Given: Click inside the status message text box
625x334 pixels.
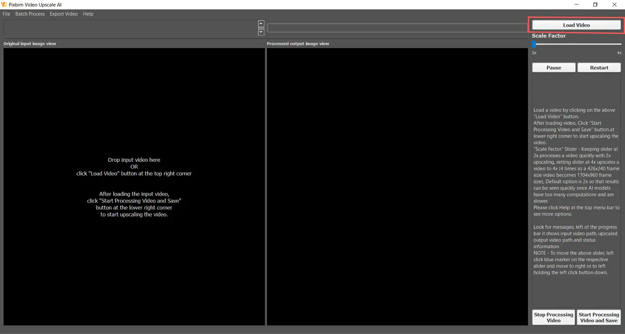Looking at the screenshot, I should (130, 28).
